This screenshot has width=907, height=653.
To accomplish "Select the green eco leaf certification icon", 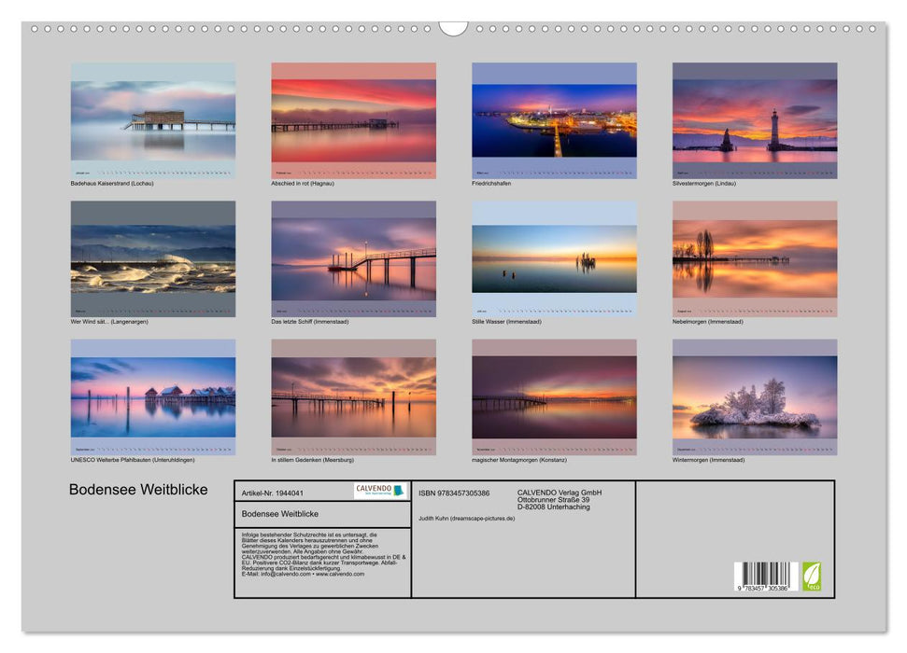I will click(x=812, y=577).
